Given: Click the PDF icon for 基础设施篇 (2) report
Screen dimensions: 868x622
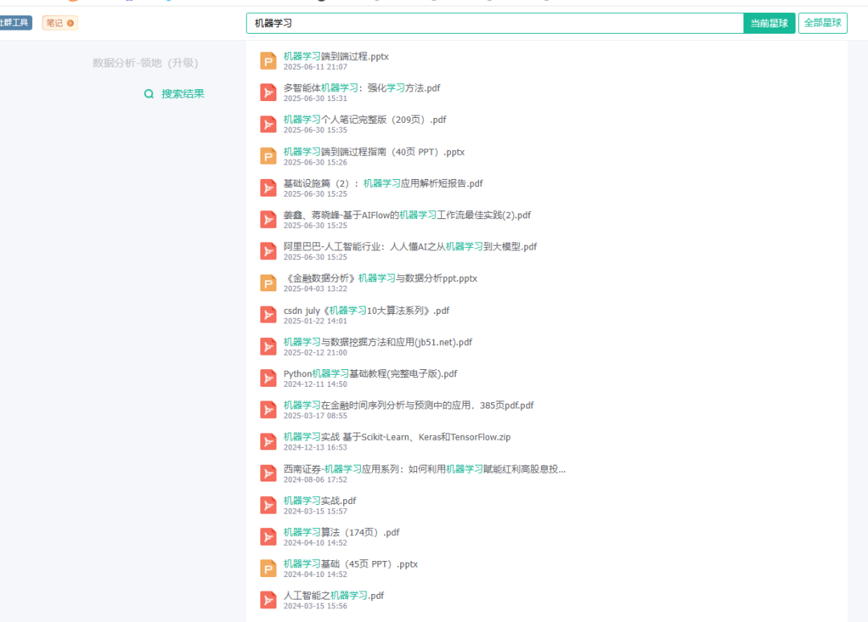Looking at the screenshot, I should pos(268,188).
